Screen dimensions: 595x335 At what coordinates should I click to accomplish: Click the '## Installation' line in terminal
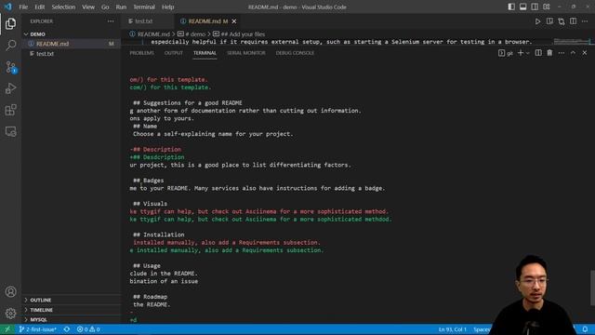point(159,234)
